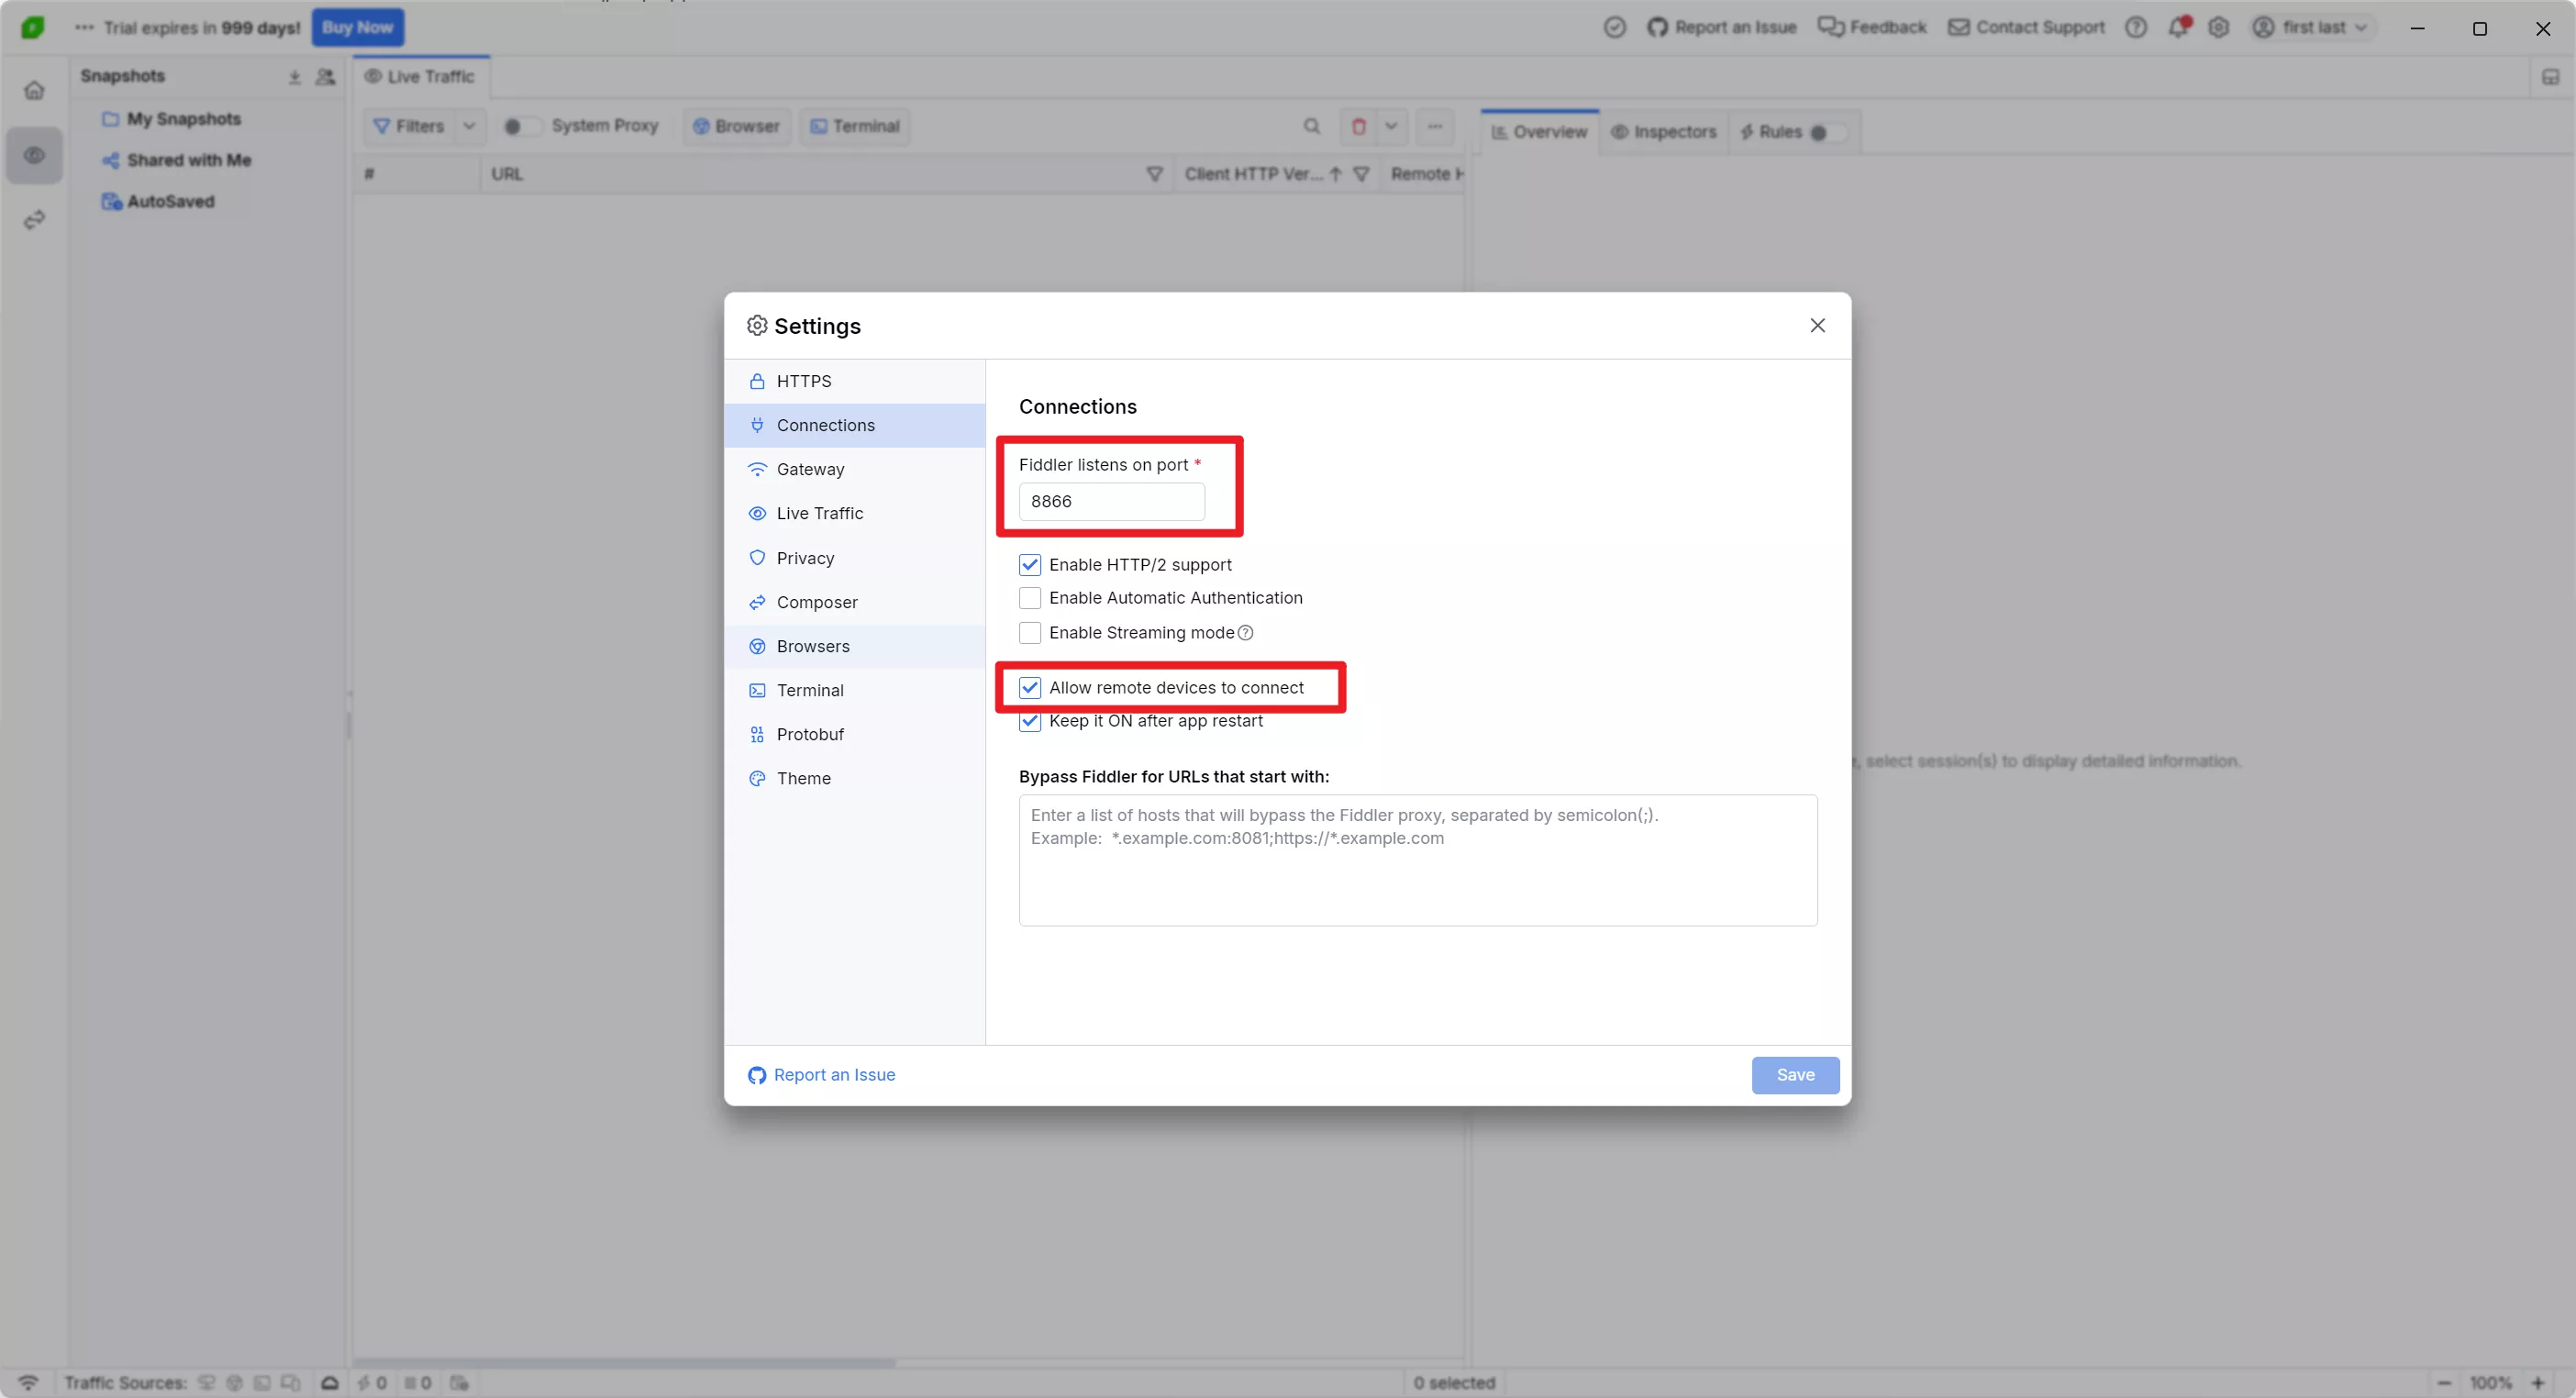Click the import snapshots icon
This screenshot has width=2576, height=1398.
click(x=295, y=77)
